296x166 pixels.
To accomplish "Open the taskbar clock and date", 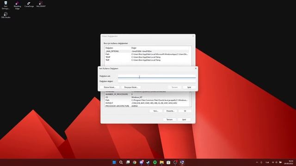I will tap(289, 162).
